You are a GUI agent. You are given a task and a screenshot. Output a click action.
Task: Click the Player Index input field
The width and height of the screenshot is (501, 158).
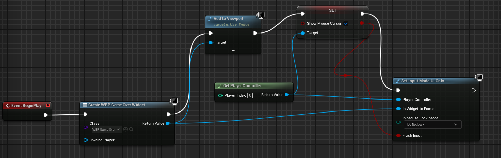(250, 95)
